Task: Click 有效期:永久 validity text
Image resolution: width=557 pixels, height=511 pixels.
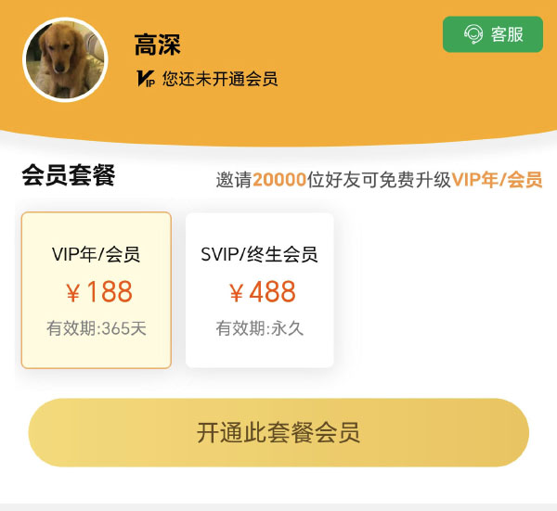Action: click(x=260, y=328)
